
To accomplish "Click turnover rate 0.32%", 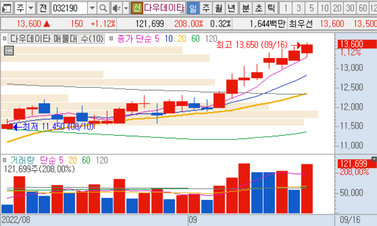I will [x=220, y=24].
